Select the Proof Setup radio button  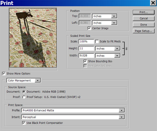click(x=24, y=97)
